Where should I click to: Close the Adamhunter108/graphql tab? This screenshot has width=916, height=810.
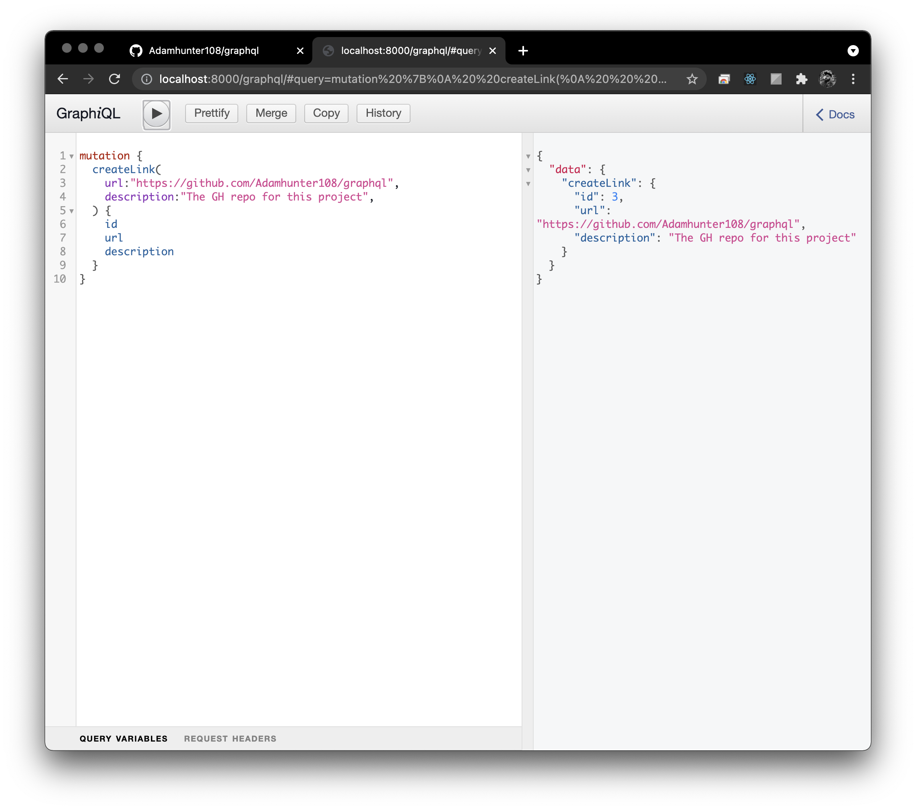[300, 51]
